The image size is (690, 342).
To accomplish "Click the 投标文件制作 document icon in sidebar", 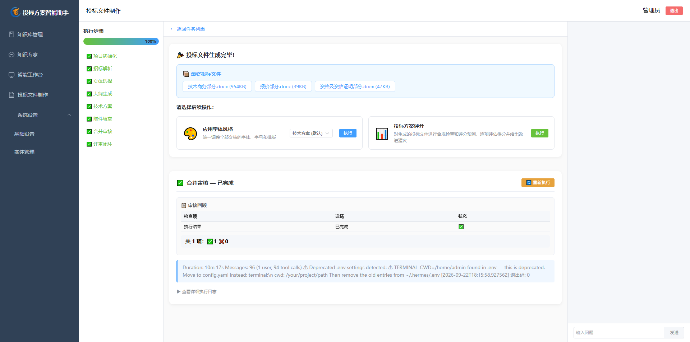I will (x=11, y=95).
